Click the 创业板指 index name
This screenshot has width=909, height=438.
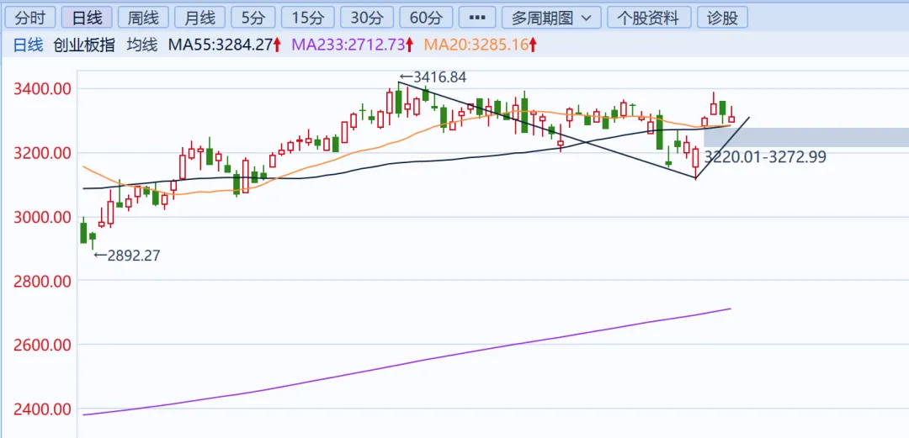coord(84,45)
